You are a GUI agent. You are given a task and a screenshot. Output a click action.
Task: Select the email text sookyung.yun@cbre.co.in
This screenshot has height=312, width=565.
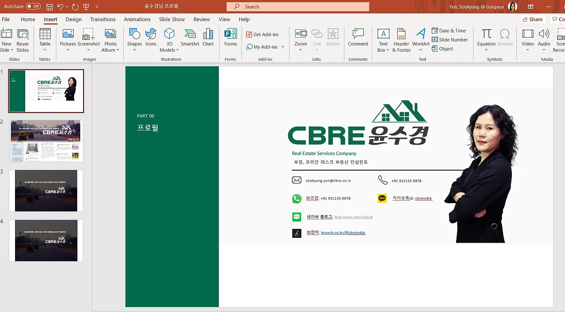coord(328,181)
